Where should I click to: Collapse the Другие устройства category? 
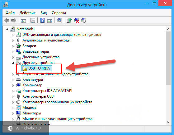click(13, 63)
